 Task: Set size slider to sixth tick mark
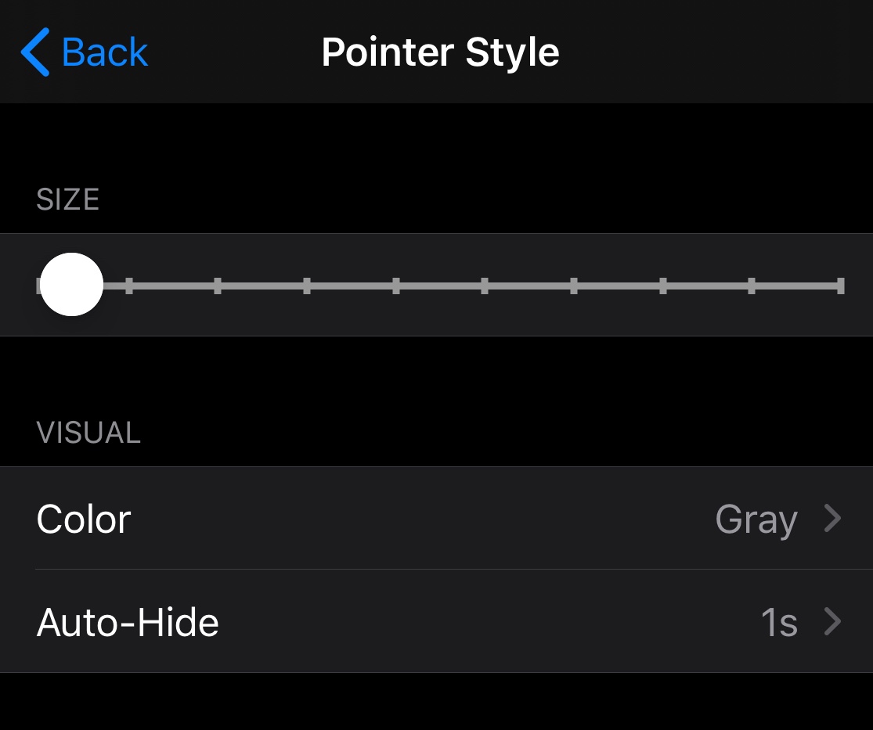click(485, 286)
